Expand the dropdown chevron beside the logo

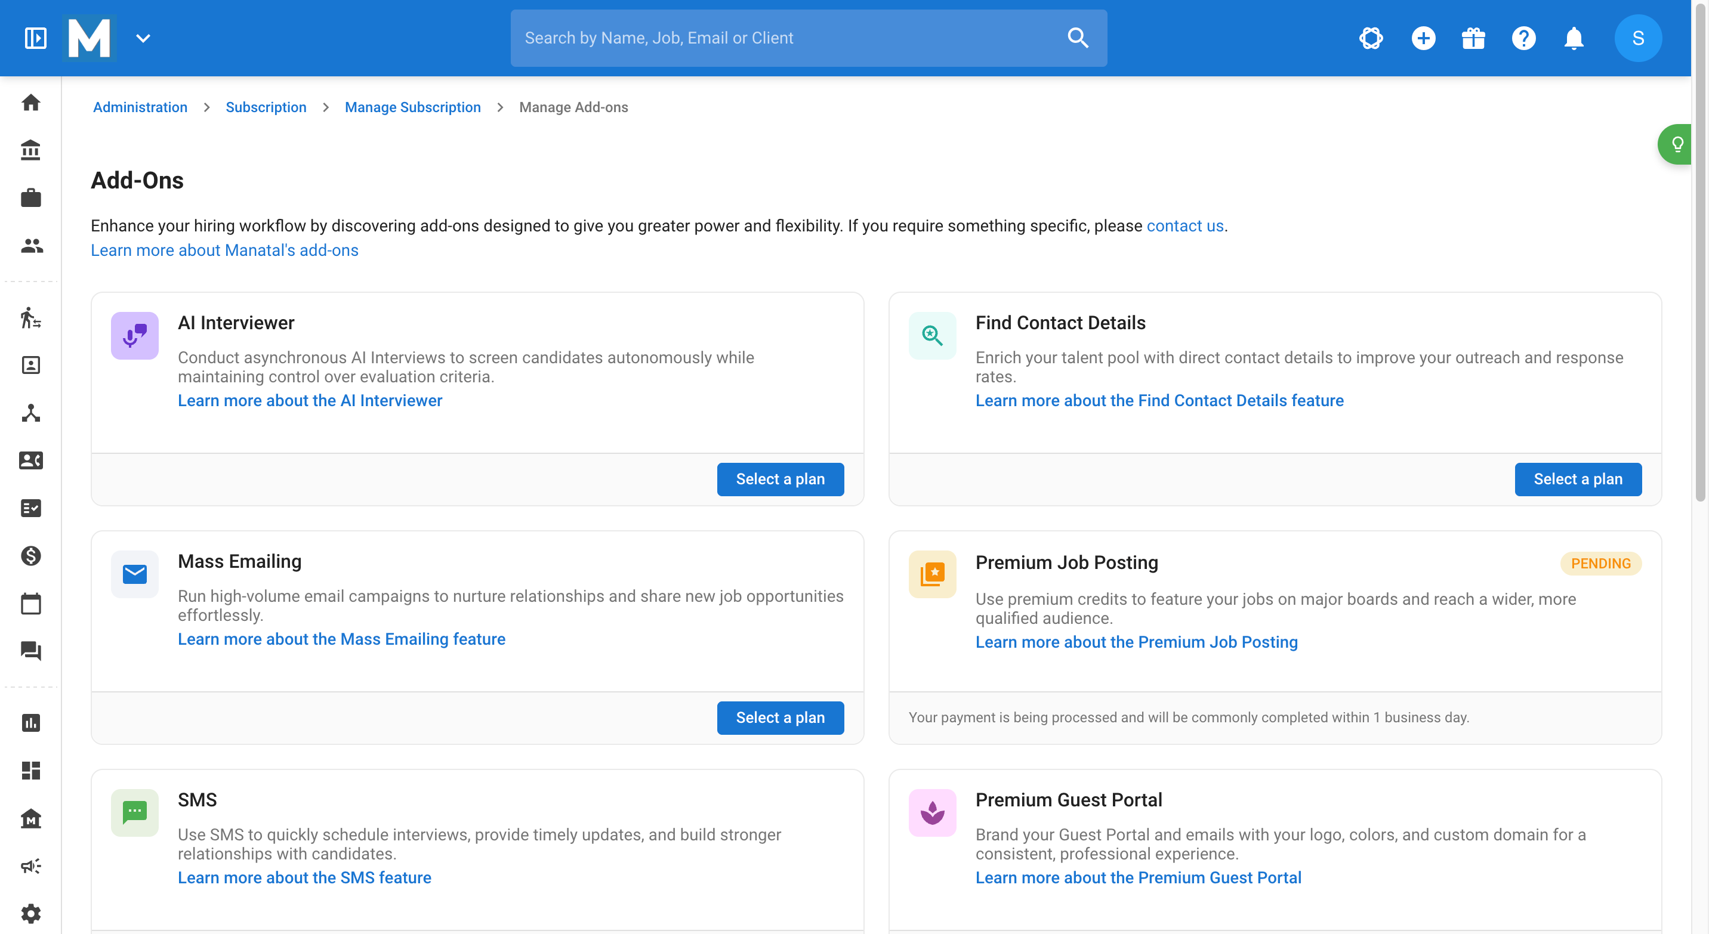pos(143,38)
